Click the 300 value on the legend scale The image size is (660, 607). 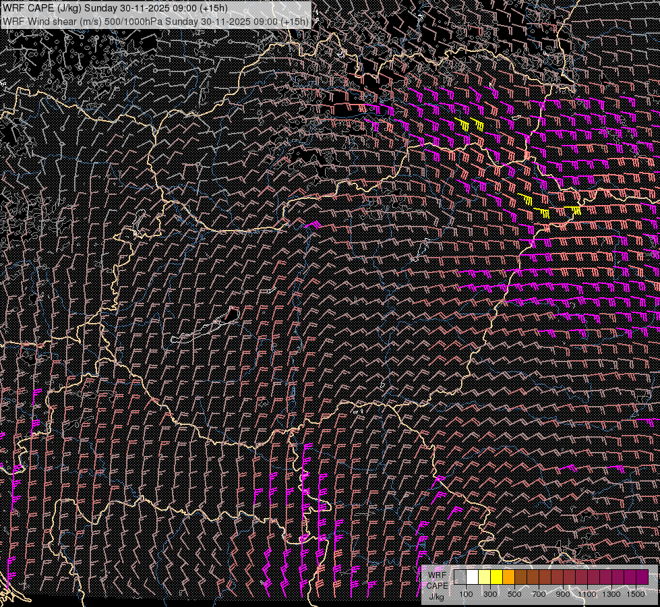pos(490,594)
